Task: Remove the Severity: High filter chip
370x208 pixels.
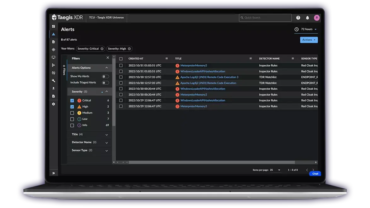Action: tap(129, 49)
